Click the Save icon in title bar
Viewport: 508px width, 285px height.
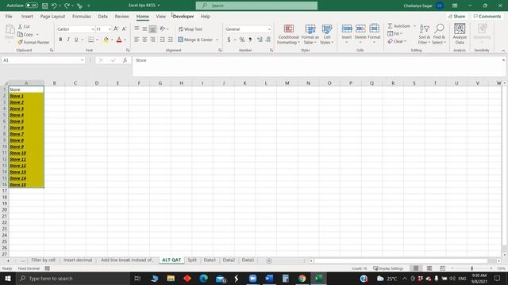click(45, 6)
